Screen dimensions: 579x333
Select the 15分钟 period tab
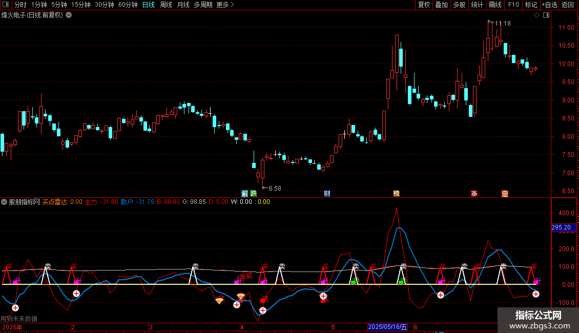[81, 5]
